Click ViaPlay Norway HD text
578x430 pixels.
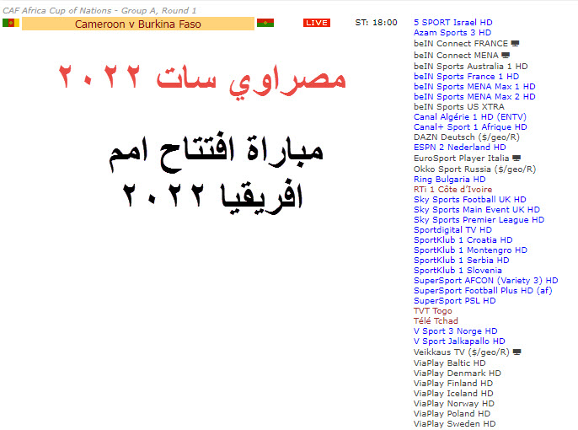[x=454, y=404]
